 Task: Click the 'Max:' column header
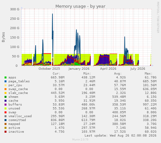148,74
